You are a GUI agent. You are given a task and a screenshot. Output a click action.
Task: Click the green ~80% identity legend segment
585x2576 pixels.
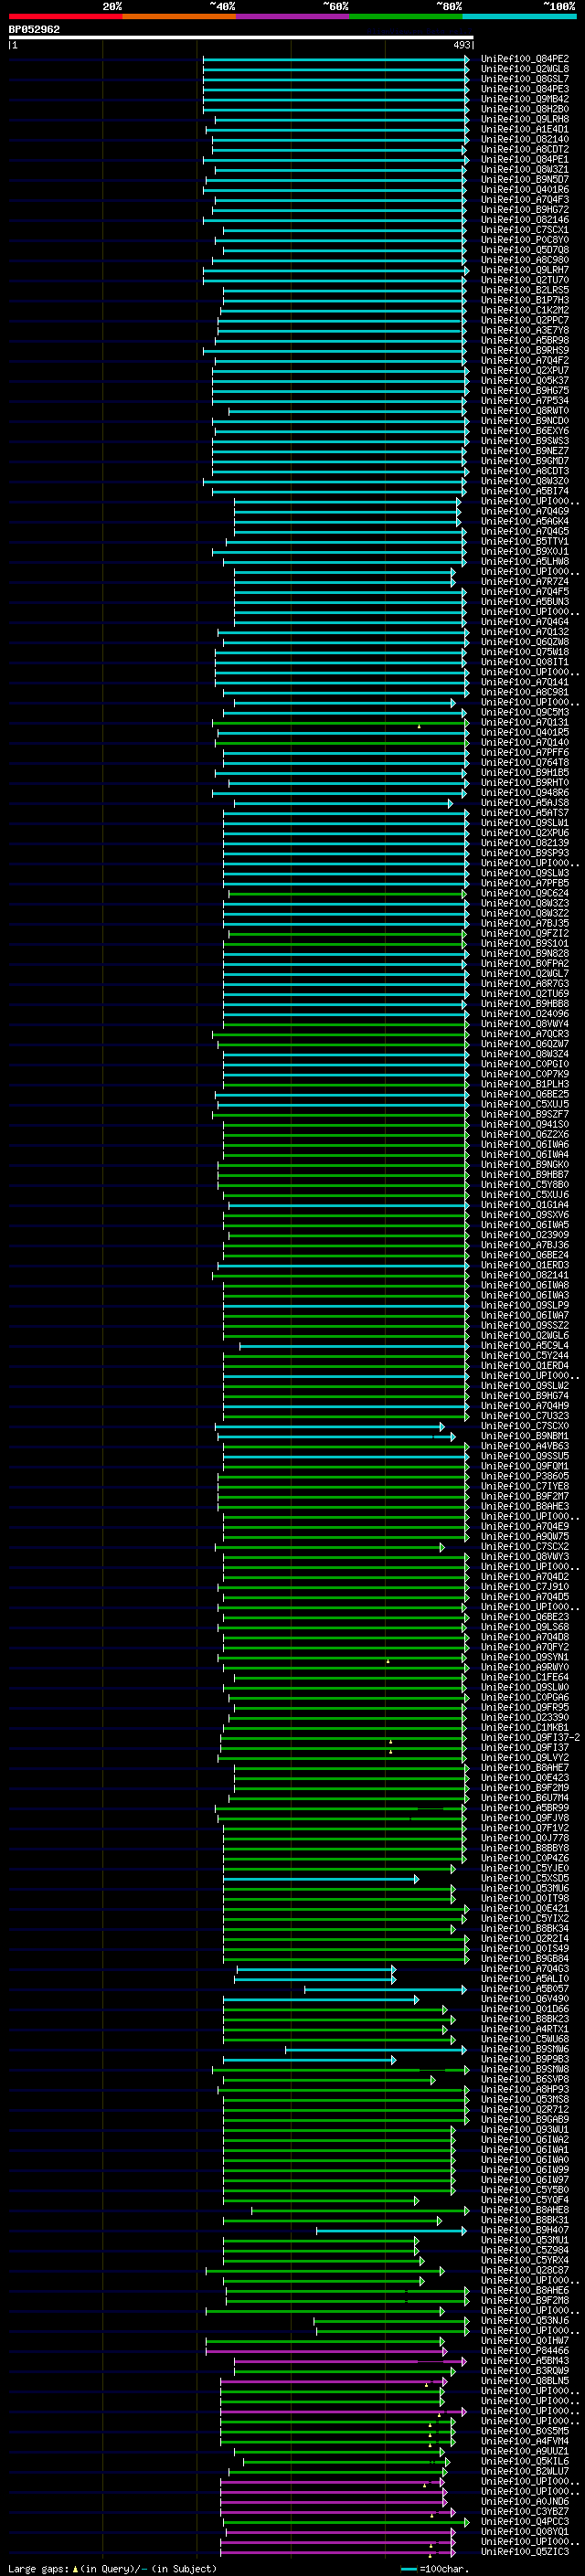(x=406, y=16)
